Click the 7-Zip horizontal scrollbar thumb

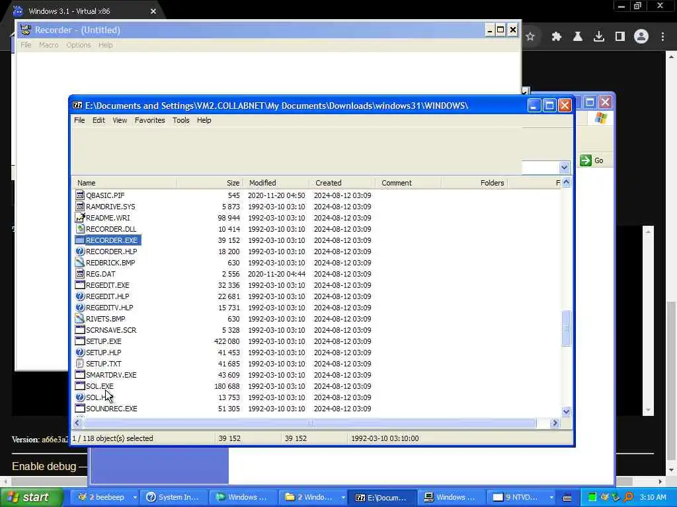[309, 423]
